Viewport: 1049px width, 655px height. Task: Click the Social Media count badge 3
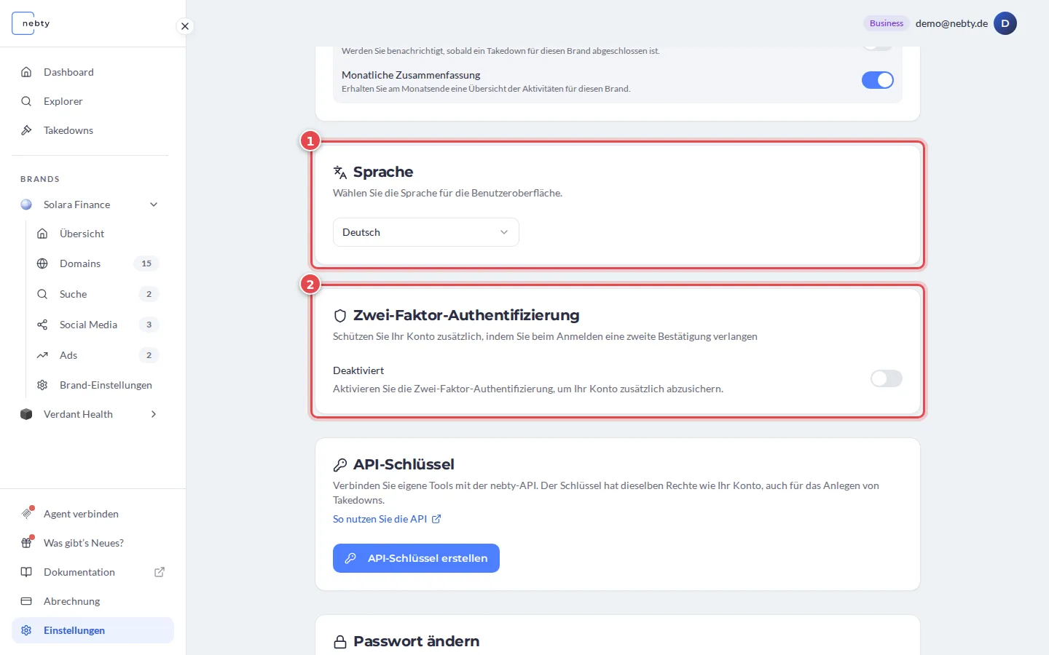[x=149, y=325]
